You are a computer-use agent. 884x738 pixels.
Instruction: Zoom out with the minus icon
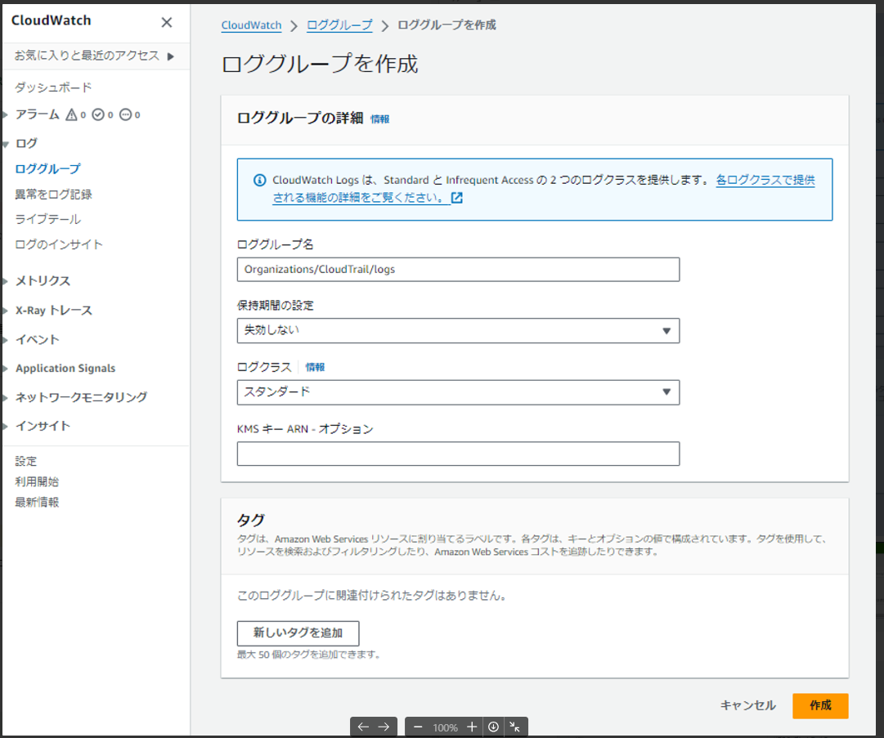418,727
